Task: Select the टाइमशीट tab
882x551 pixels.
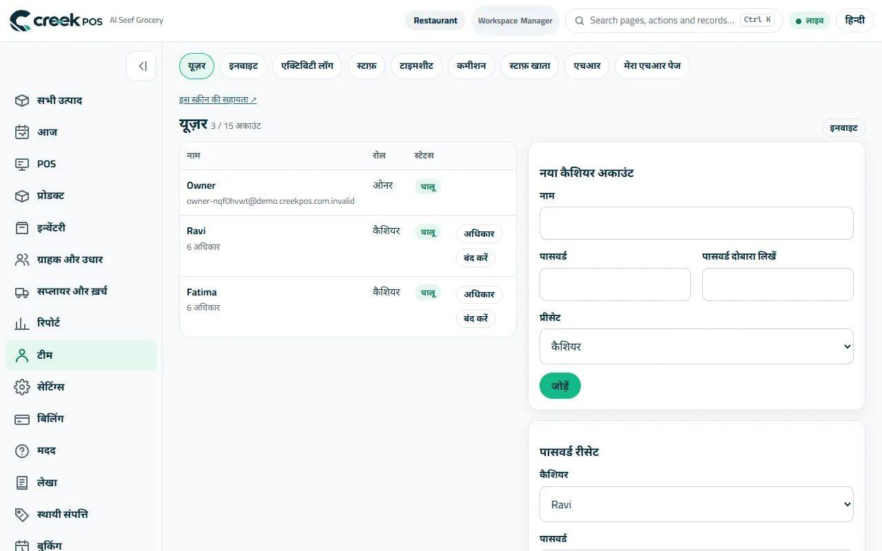Action: (x=417, y=66)
